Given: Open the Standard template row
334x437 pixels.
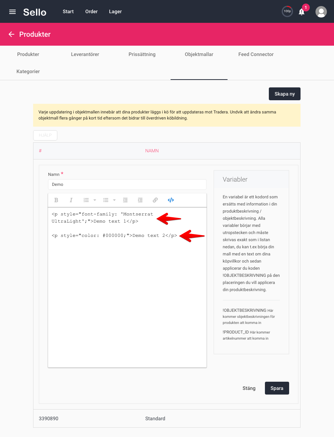Looking at the screenshot, I should point(167,418).
